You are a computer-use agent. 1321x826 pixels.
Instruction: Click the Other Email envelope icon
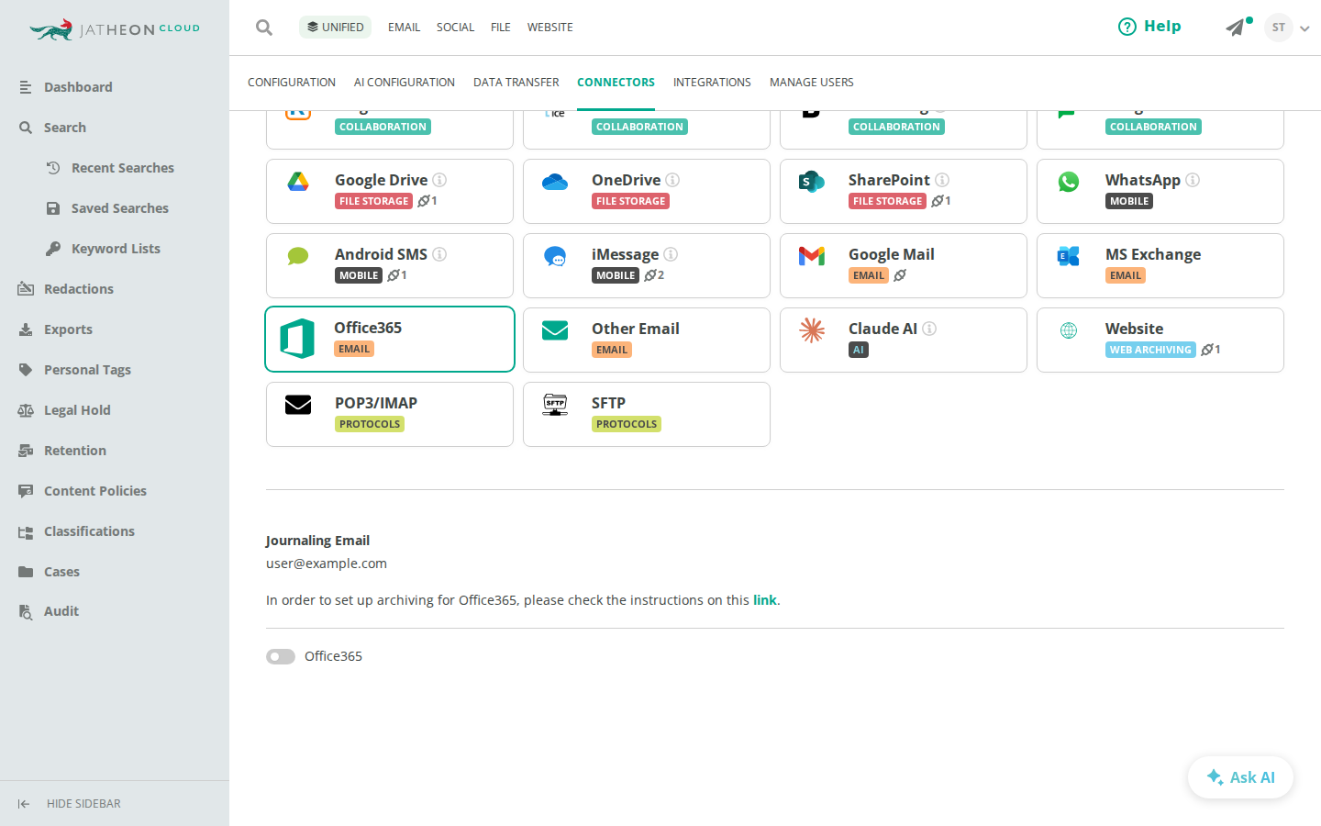coord(555,330)
